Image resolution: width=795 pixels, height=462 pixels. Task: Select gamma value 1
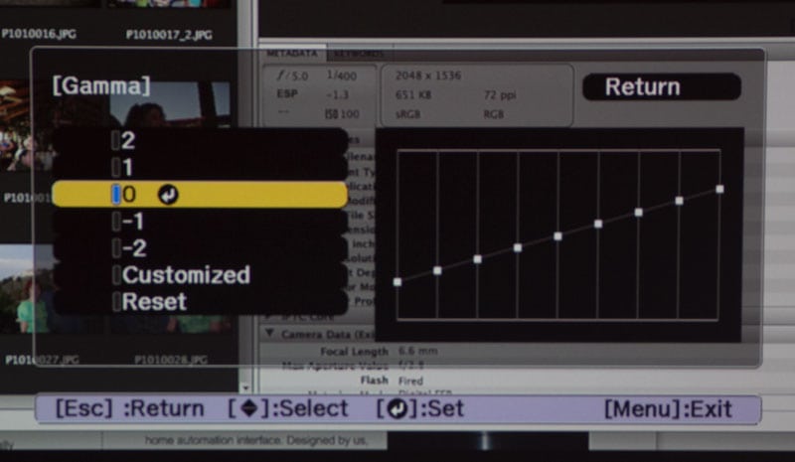[x=200, y=167]
